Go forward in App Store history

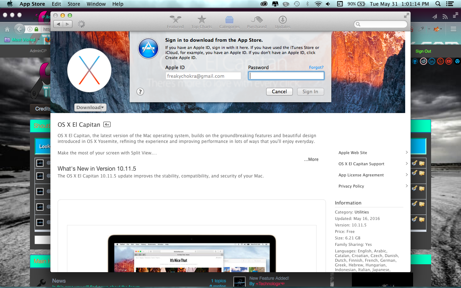[68, 24]
